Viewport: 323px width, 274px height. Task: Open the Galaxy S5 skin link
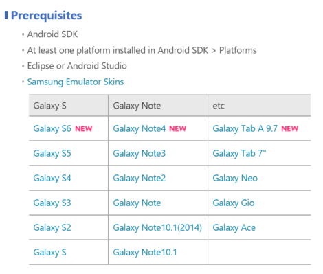click(52, 154)
